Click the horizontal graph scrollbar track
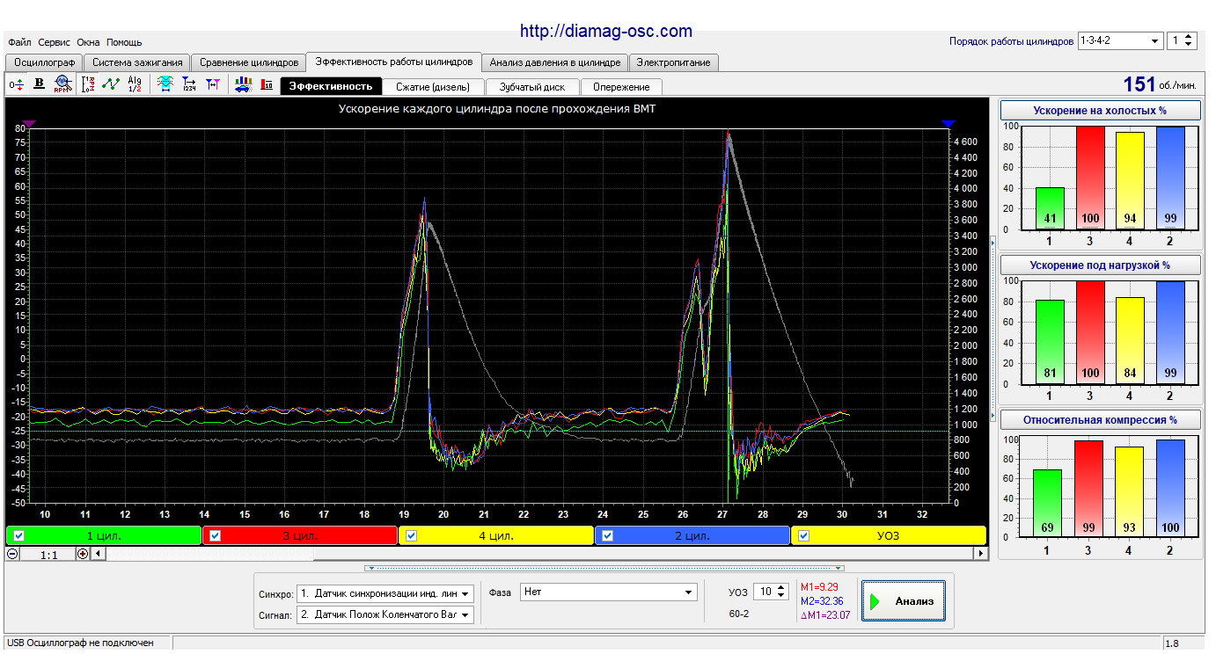Screen dimensions: 1216x654 (x=538, y=554)
